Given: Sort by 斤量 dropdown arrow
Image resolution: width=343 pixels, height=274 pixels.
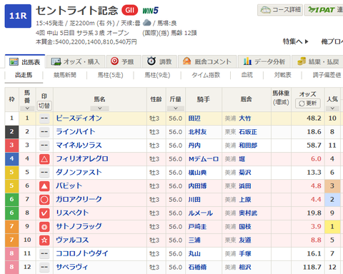Looking at the screenshot, I should [x=176, y=108].
